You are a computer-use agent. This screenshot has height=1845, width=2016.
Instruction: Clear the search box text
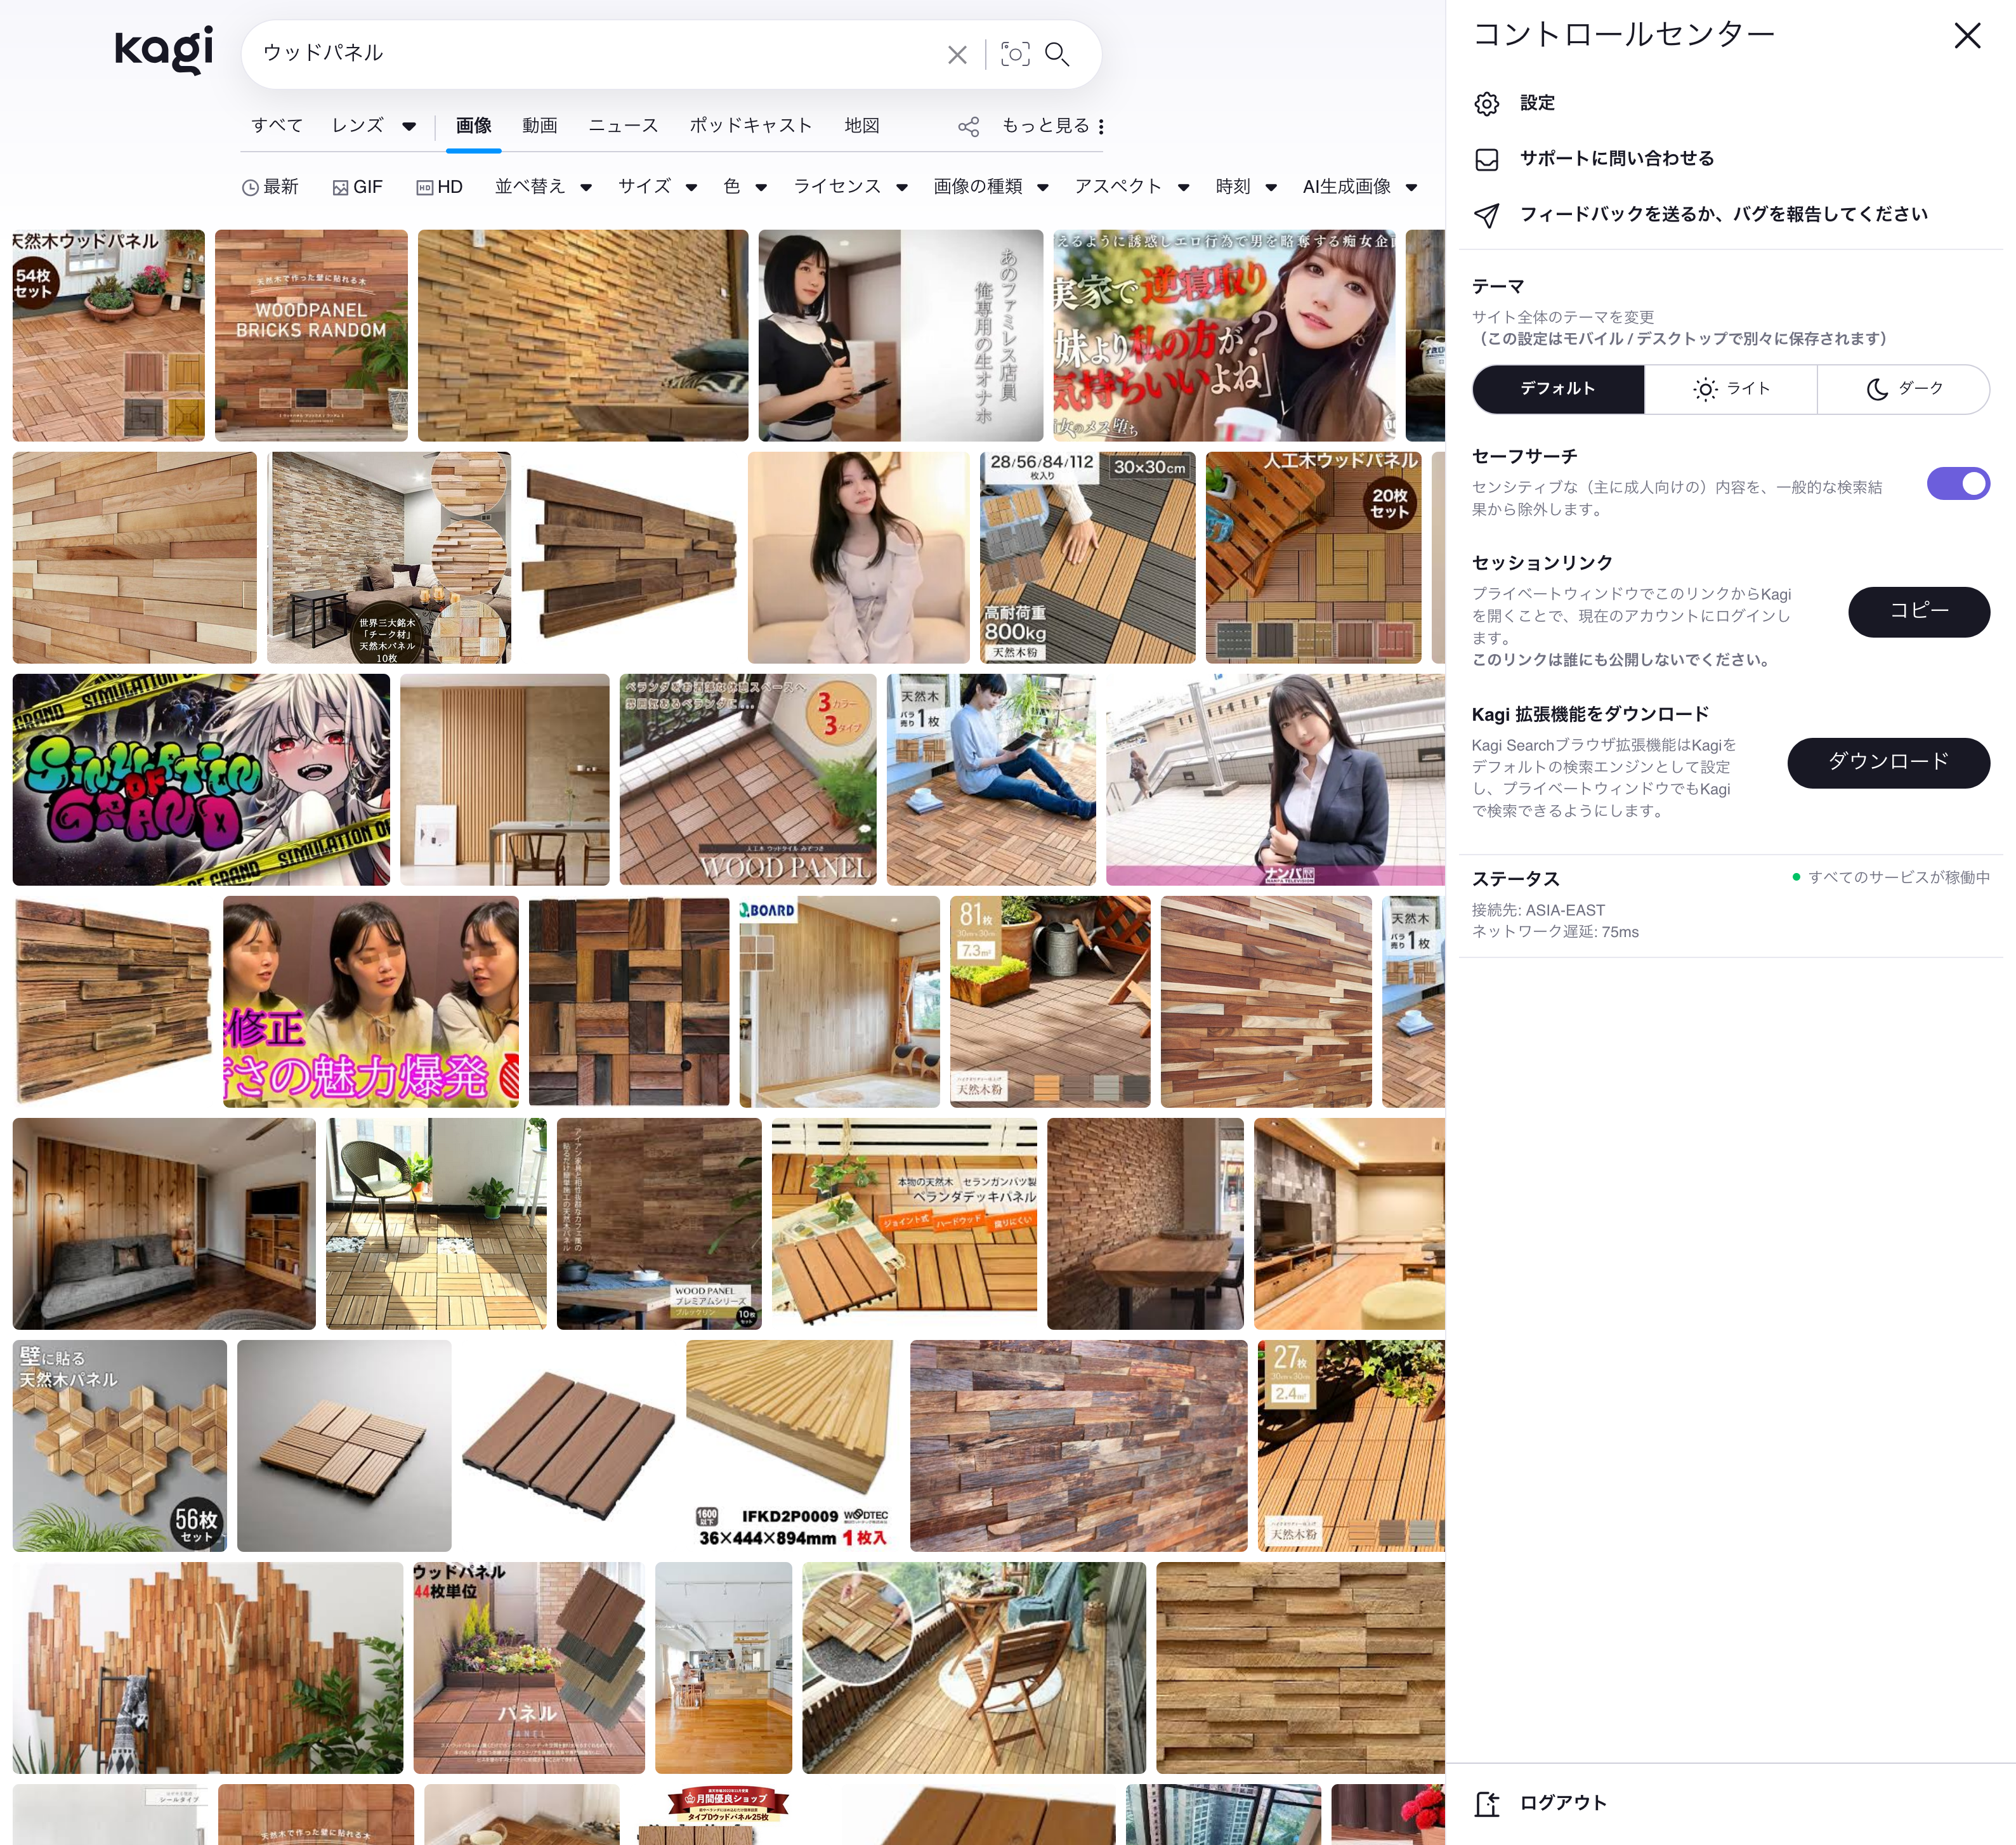[957, 55]
